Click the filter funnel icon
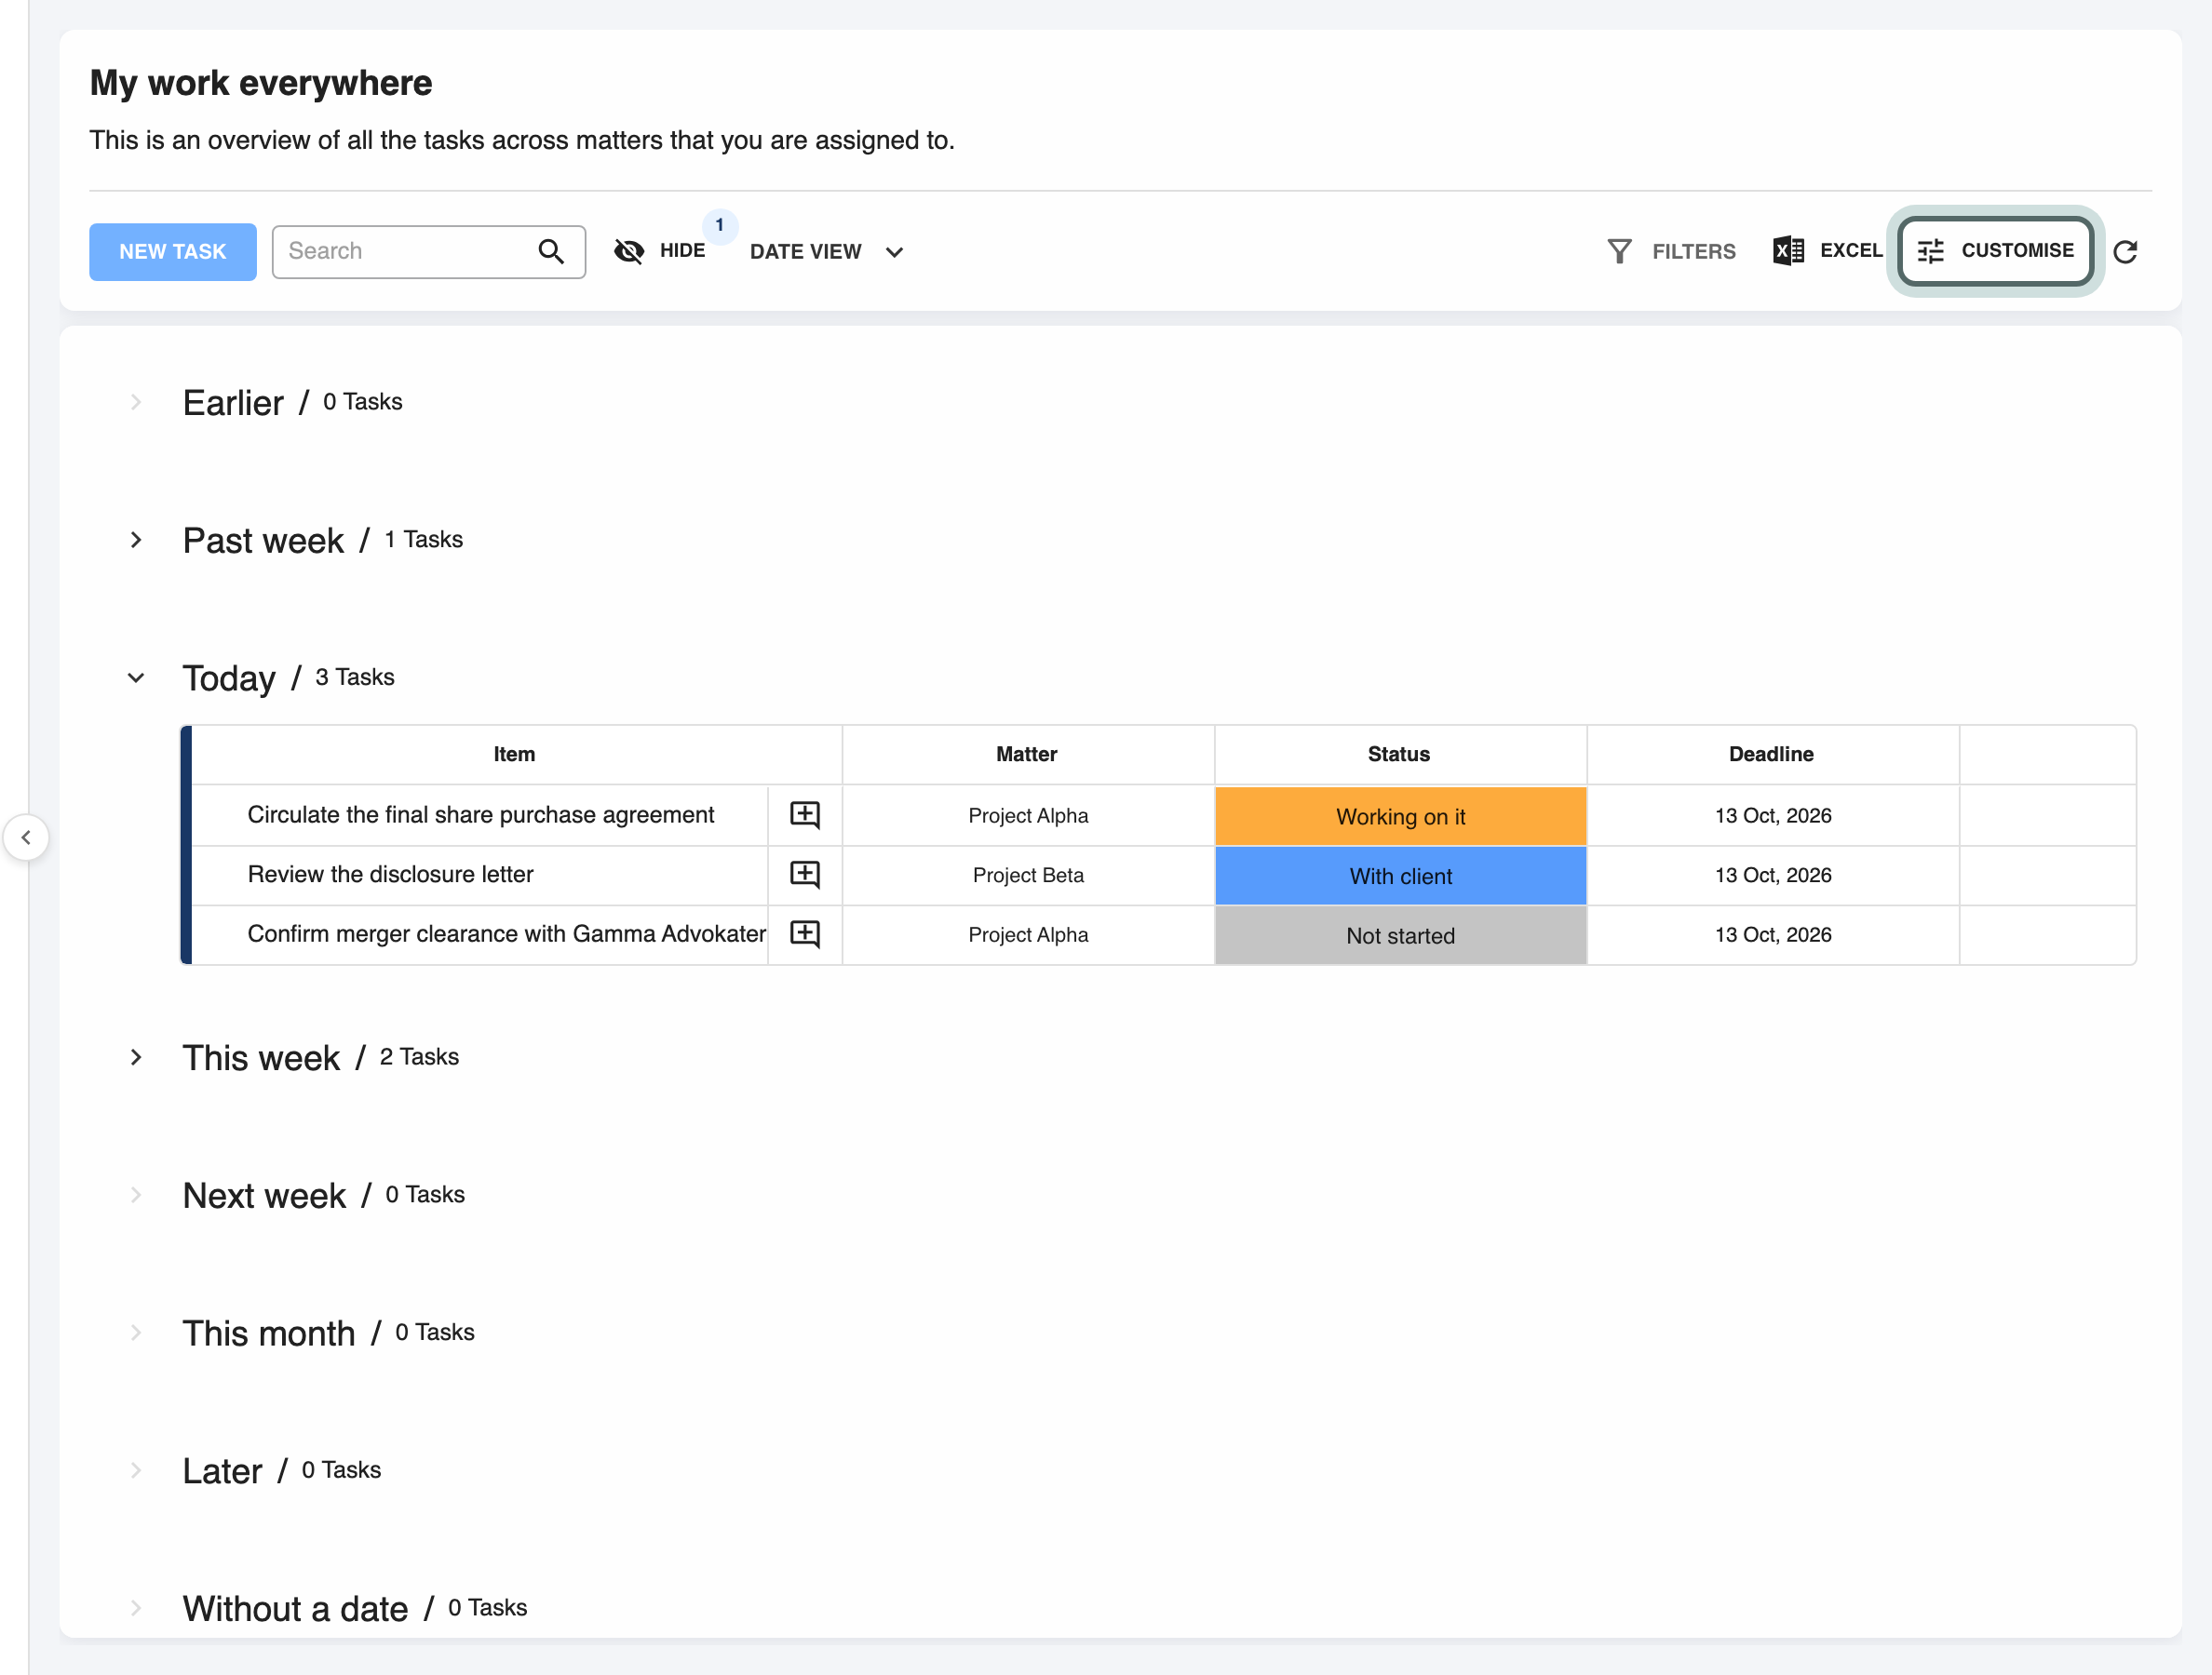2212x1675 pixels. 1619,251
